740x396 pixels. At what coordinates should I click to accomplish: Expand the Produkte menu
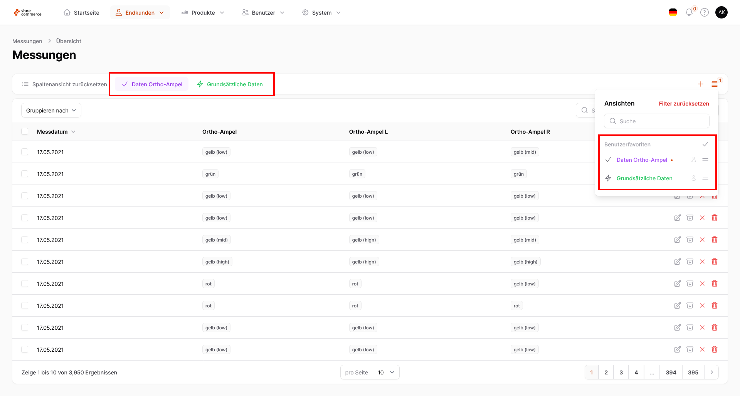[203, 13]
